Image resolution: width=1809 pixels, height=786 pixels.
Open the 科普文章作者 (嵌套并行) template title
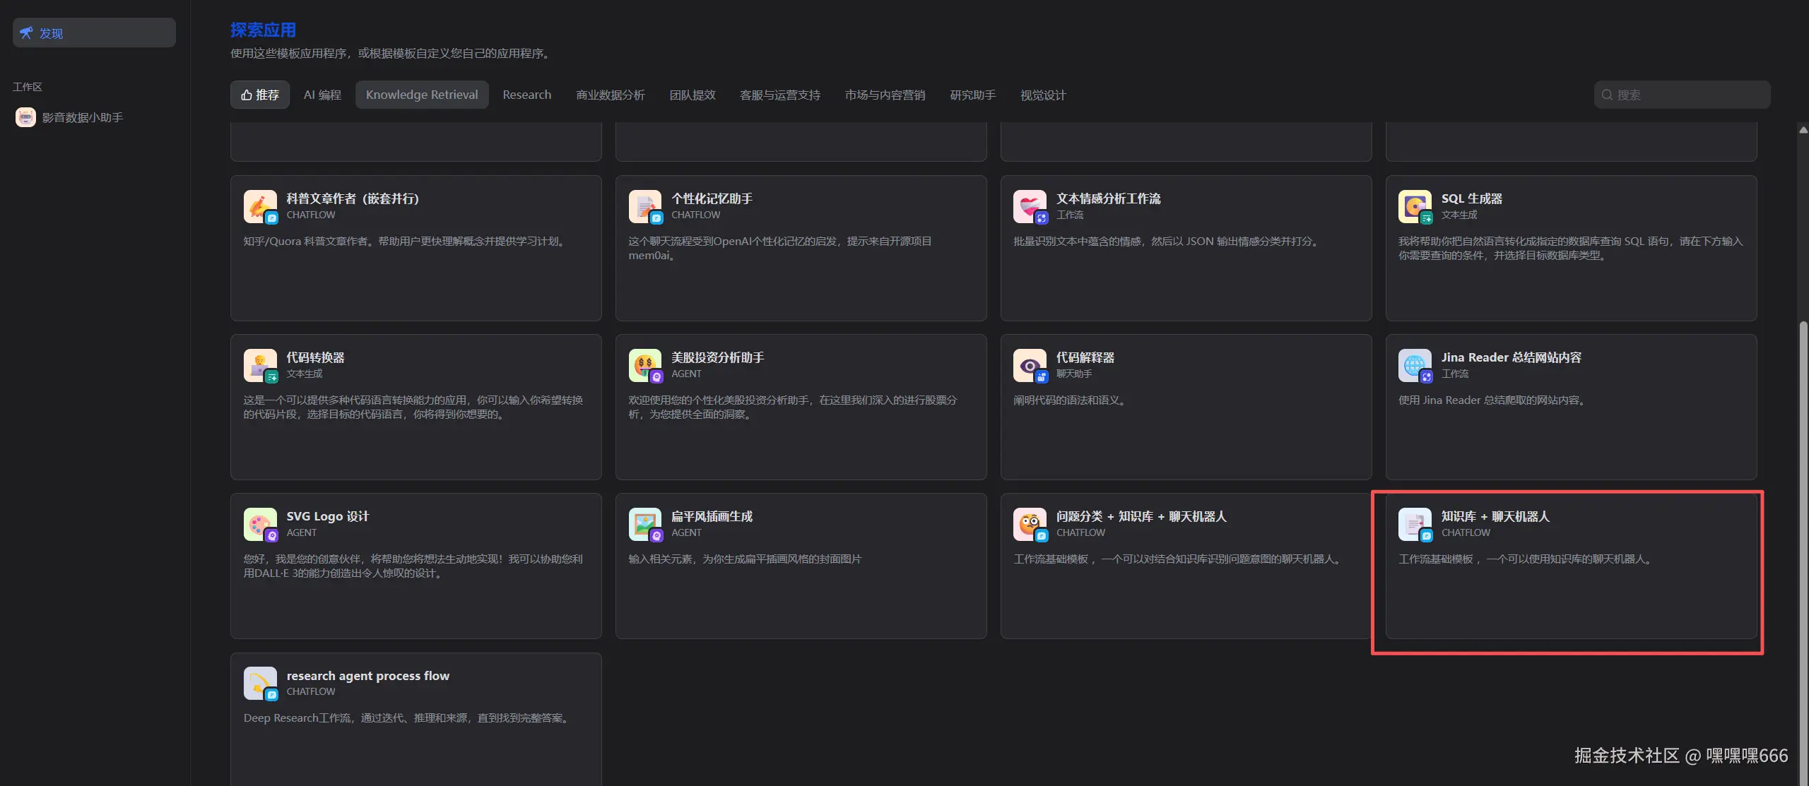pyautogui.click(x=353, y=198)
